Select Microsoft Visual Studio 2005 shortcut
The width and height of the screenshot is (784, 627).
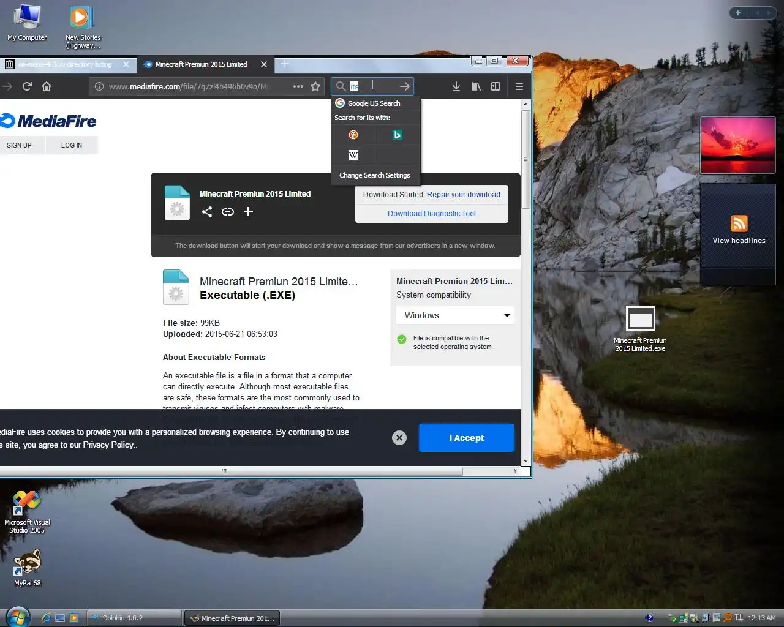27,512
